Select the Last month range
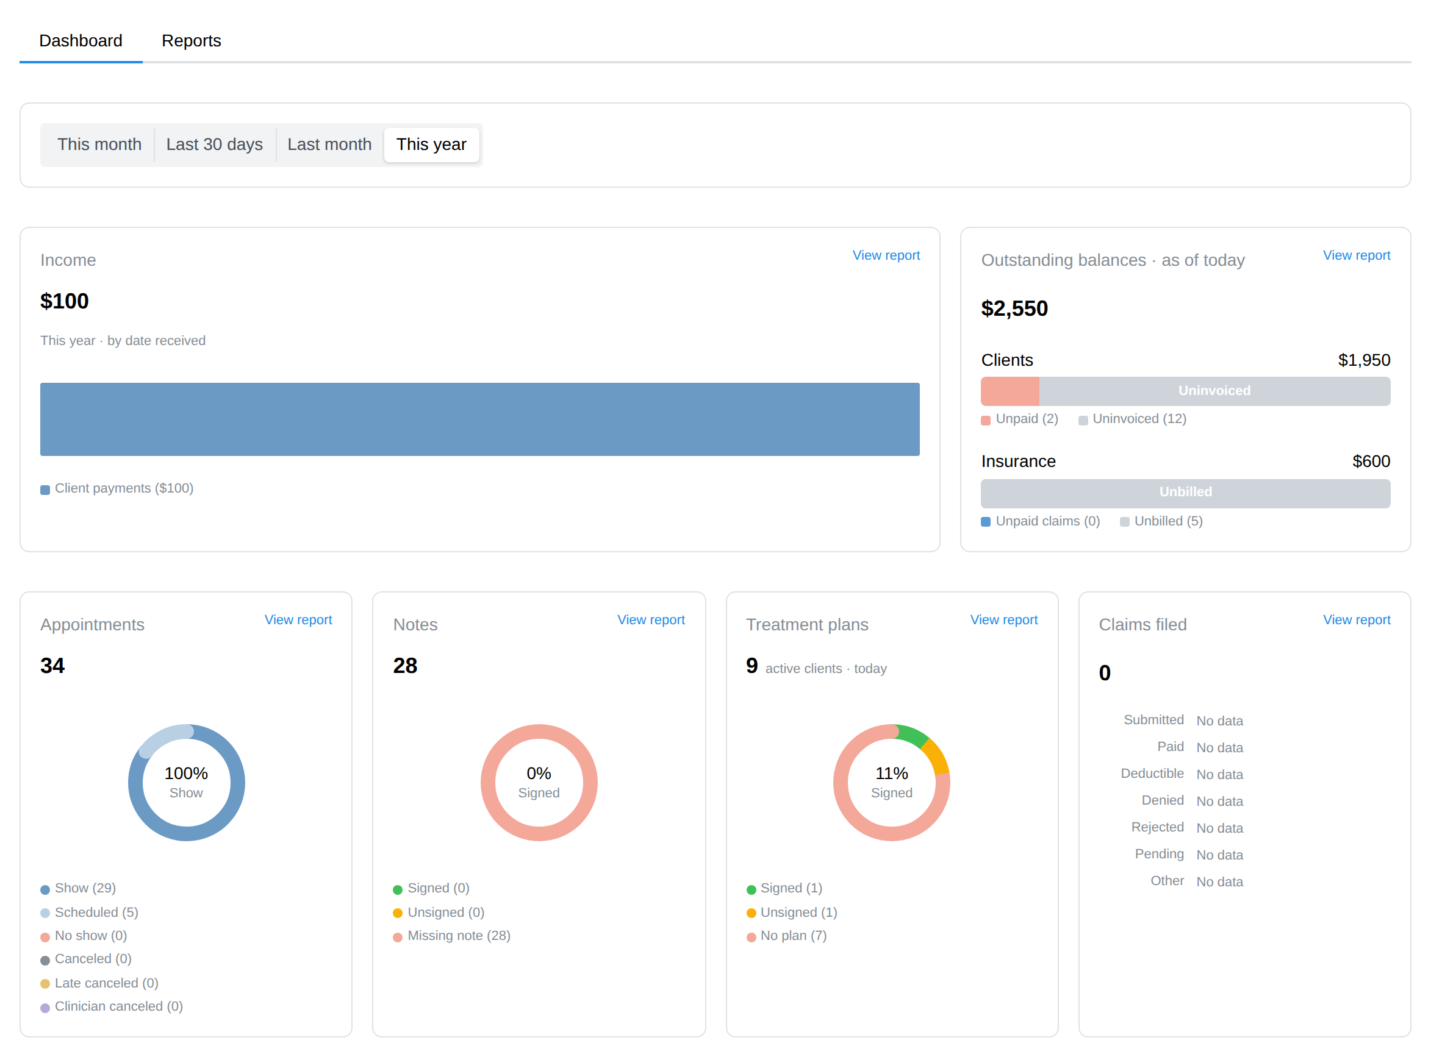 click(x=329, y=144)
